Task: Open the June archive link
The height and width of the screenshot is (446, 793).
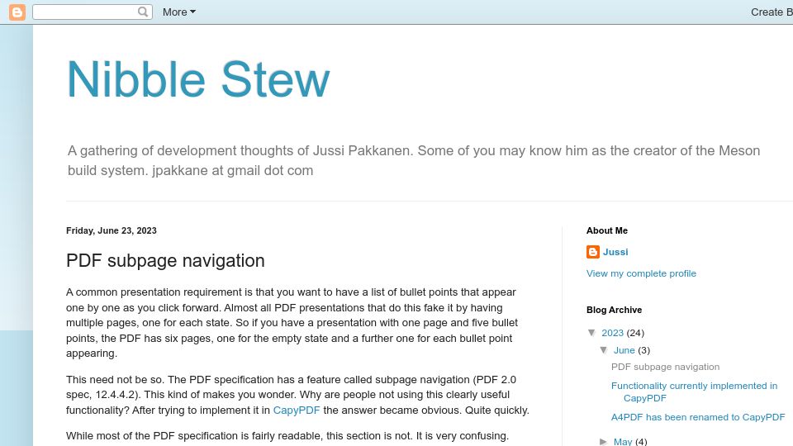Action: (624, 350)
